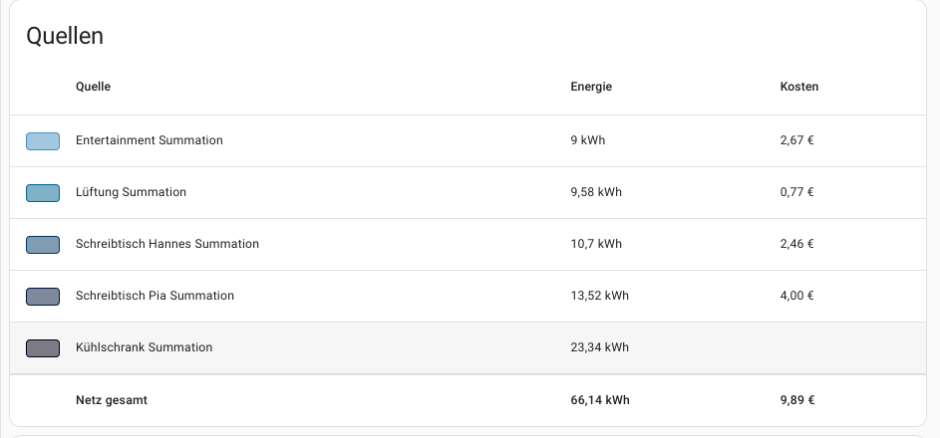Click the Quelle column header
The width and height of the screenshot is (940, 438).
click(x=93, y=88)
